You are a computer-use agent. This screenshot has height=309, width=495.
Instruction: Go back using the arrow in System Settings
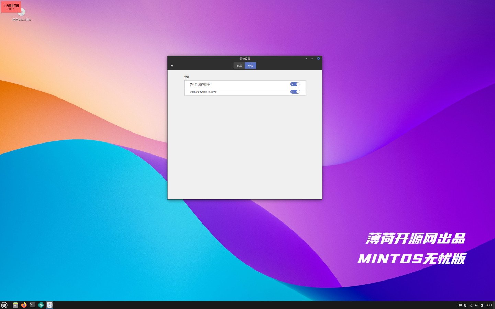point(172,66)
